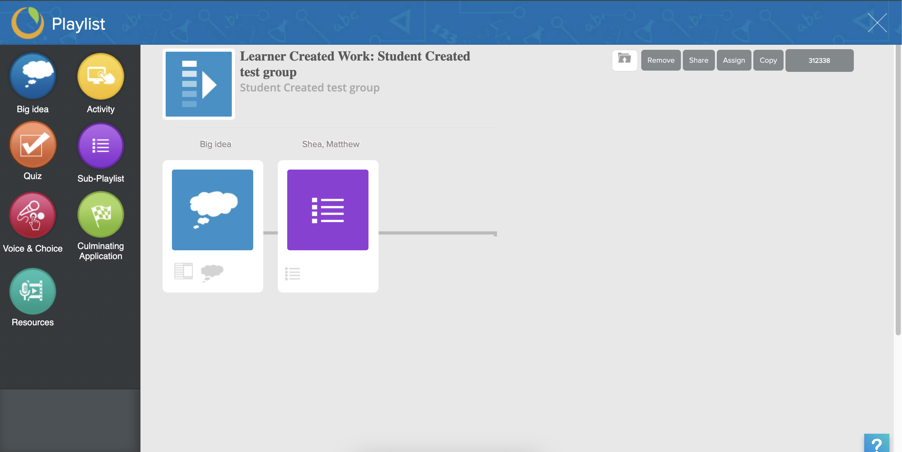This screenshot has width=902, height=452.
Task: Click the folder upload icon
Action: pos(624,60)
